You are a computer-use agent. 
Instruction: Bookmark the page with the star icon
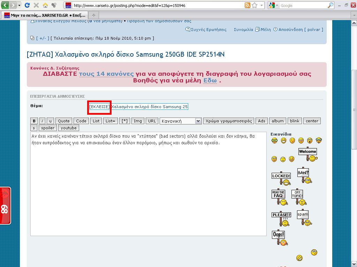[x=255, y=5]
